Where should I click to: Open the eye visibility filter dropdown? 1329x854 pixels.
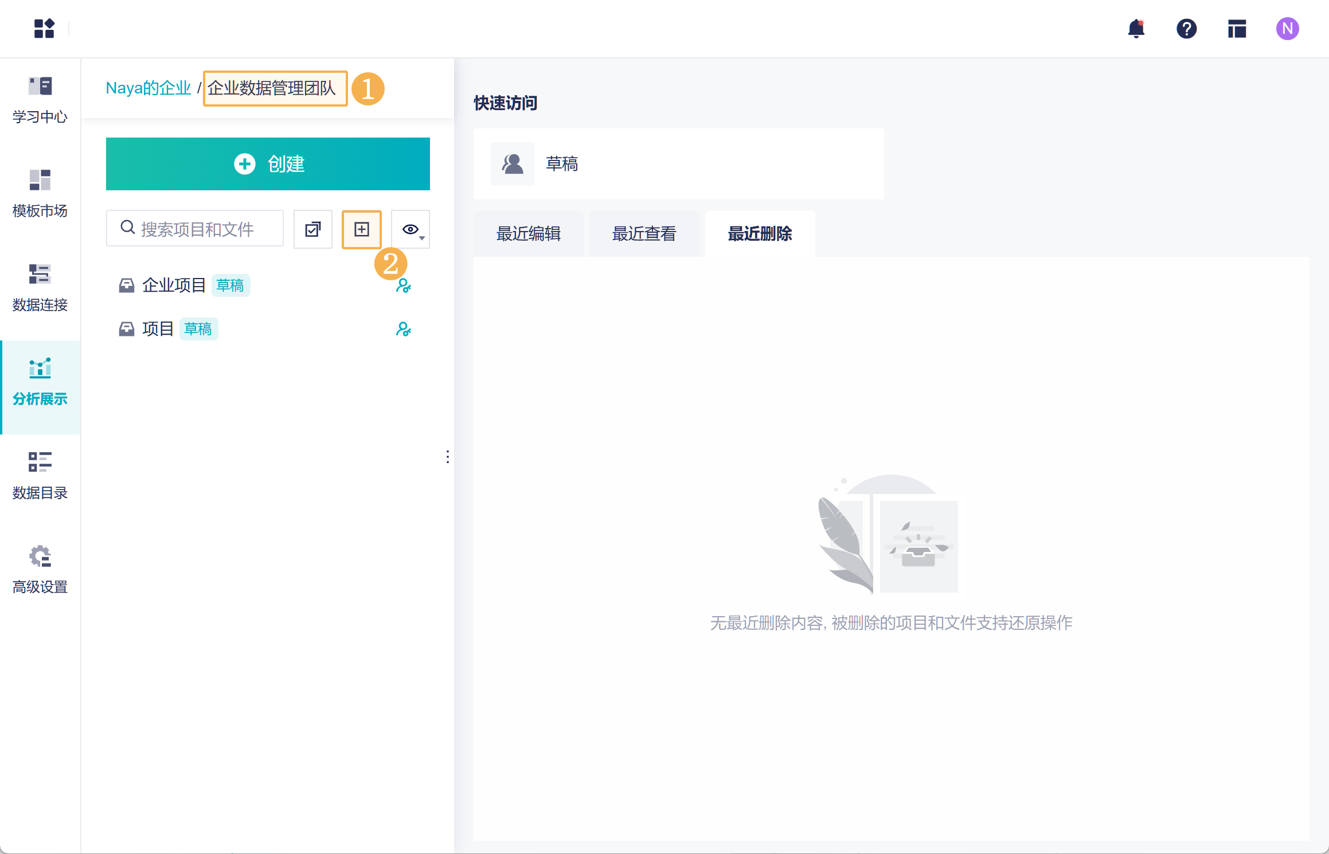point(411,229)
